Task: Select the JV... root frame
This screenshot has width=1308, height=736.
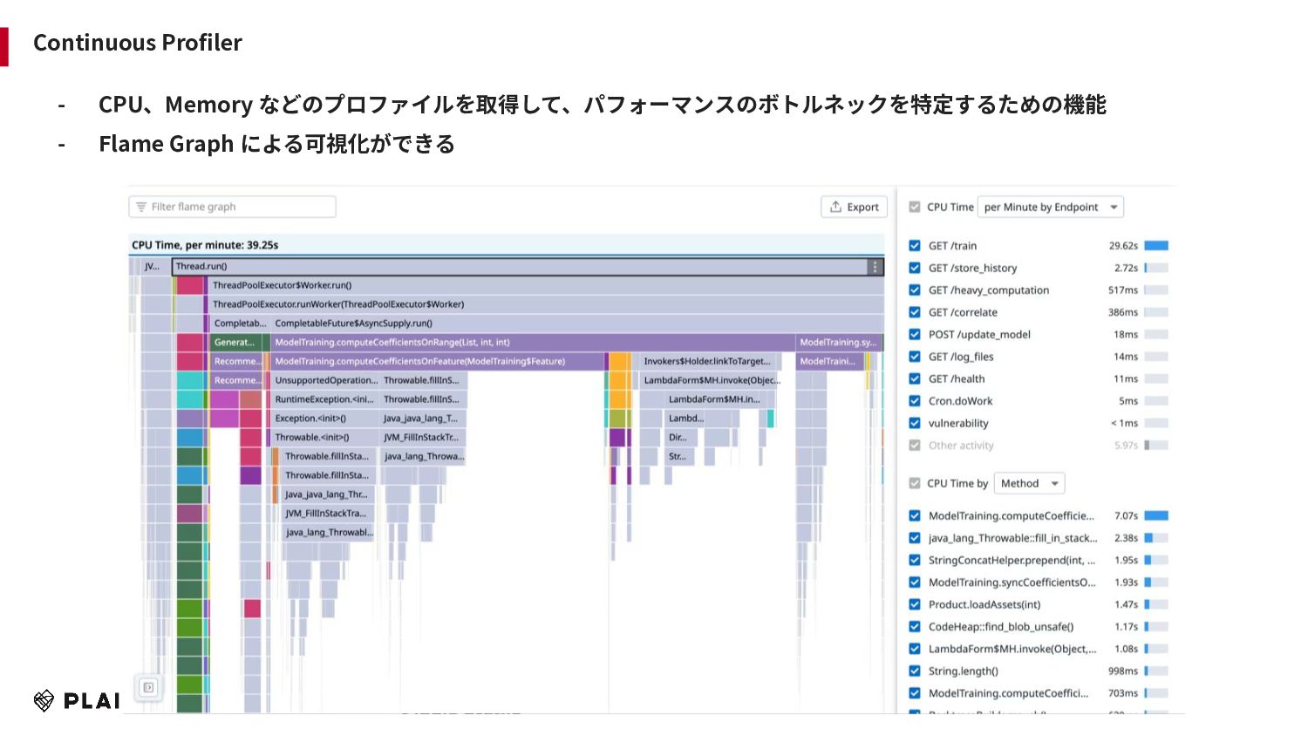Action: click(x=155, y=267)
